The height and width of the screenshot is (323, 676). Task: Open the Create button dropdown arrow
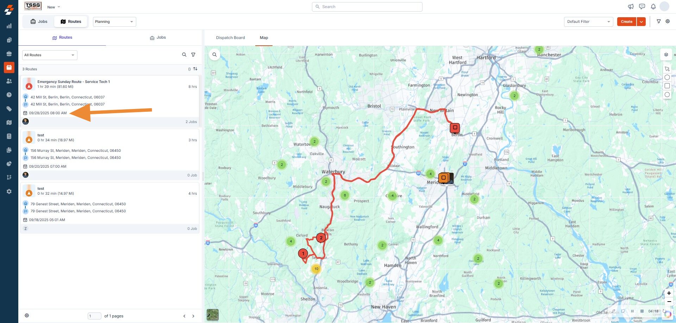[x=641, y=22]
